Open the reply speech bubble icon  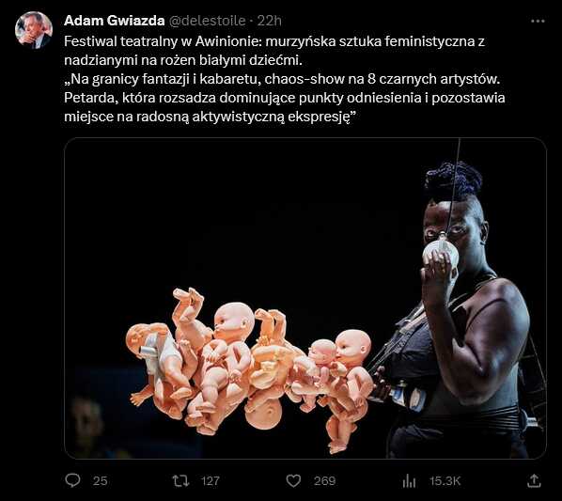tap(73, 480)
